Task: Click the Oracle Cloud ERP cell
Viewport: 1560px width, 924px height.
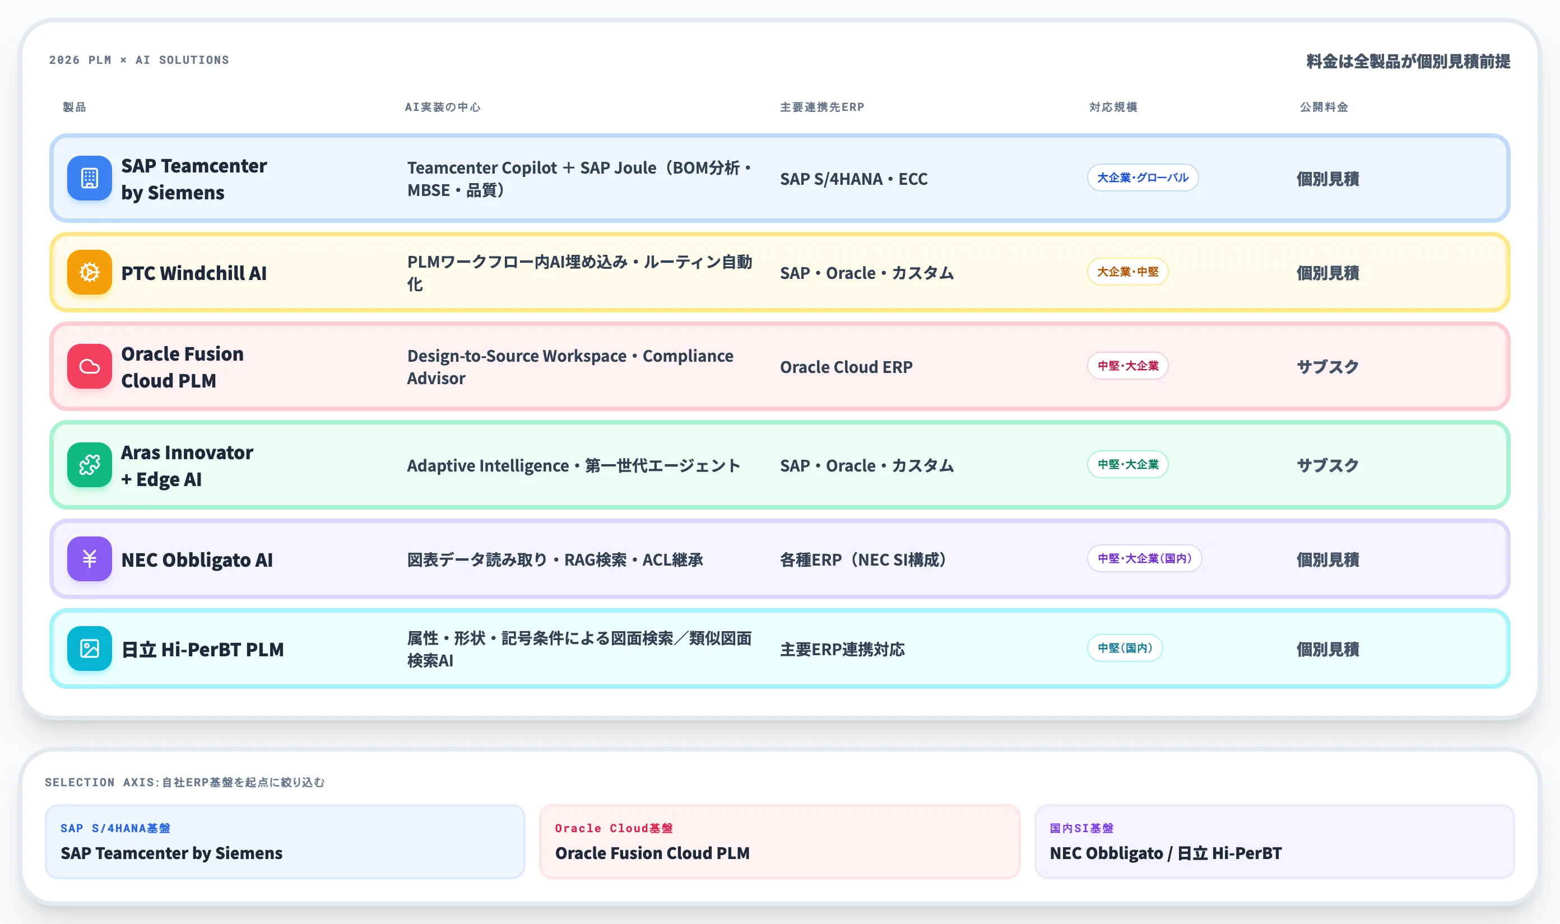Action: [846, 367]
